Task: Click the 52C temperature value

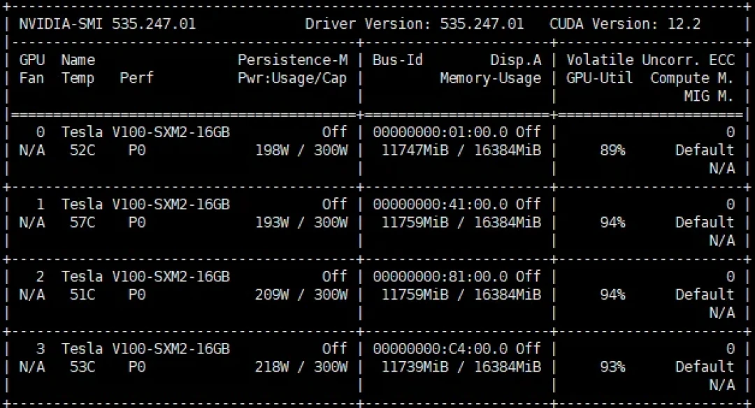Action: [82, 150]
